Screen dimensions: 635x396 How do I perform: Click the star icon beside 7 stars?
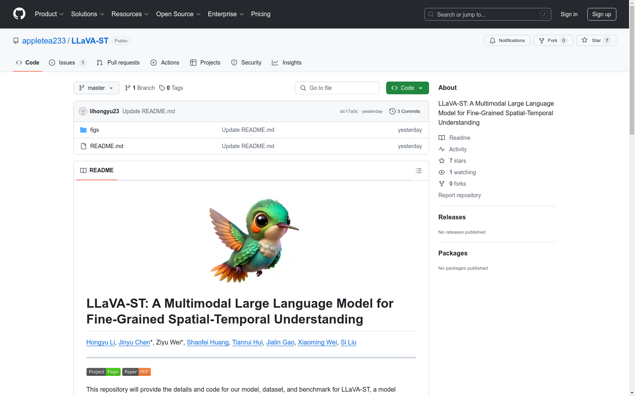click(x=442, y=161)
